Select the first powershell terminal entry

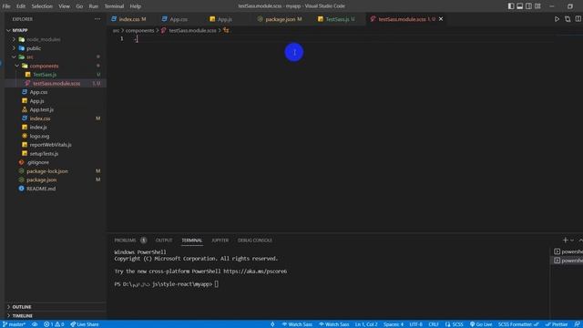[x=568, y=251]
